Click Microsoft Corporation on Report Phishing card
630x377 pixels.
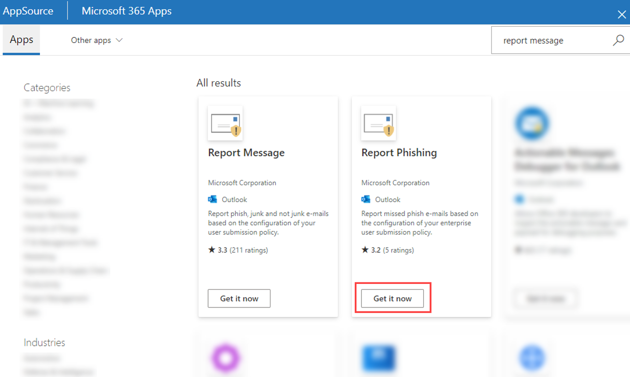[x=395, y=183]
